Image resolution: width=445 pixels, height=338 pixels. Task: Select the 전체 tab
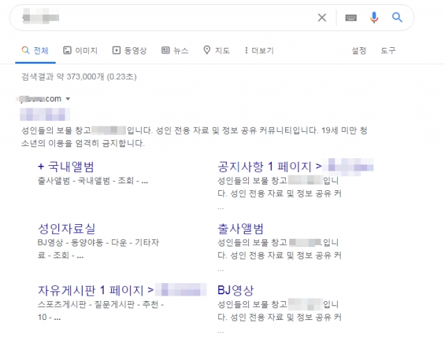pyautogui.click(x=35, y=51)
